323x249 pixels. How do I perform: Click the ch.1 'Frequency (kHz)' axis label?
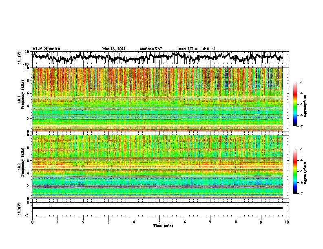tap(22, 95)
